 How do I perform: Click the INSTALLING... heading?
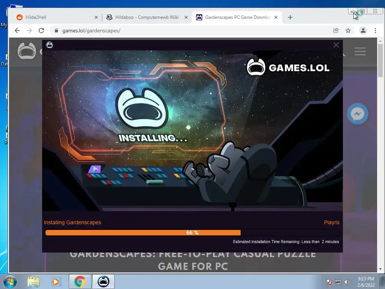[153, 138]
